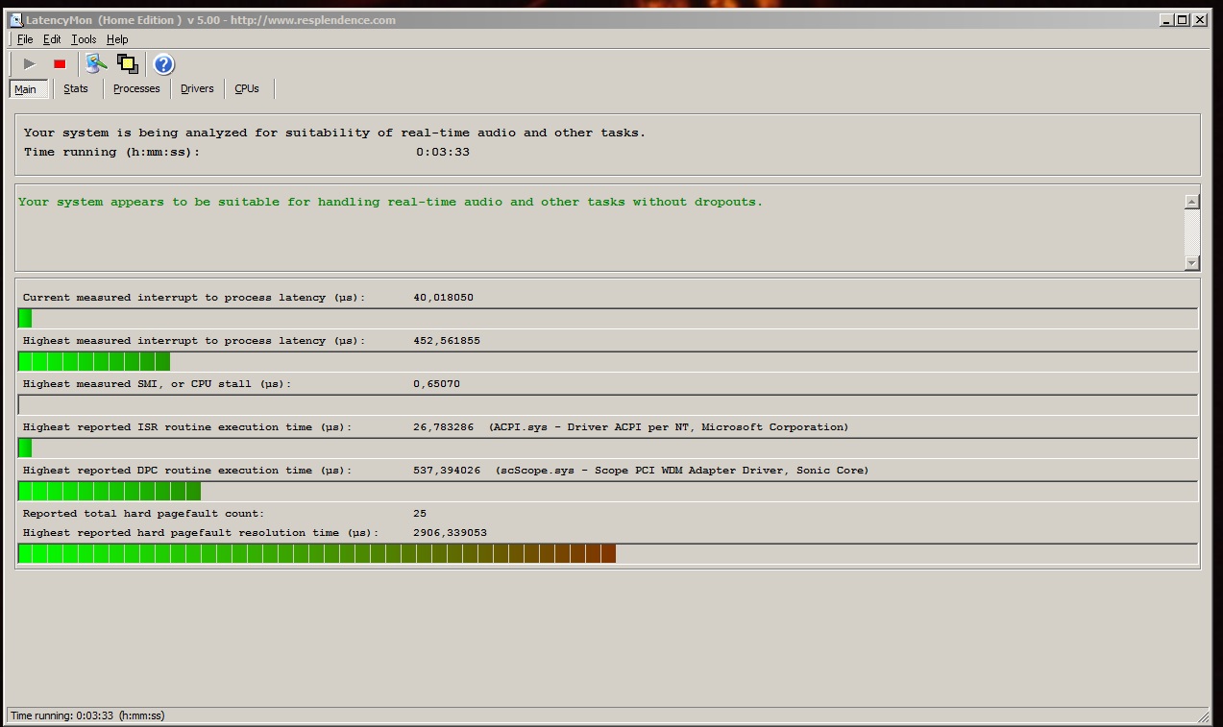Click the 'Reported total hard pagefault count' label
1223x727 pixels.
144,514
